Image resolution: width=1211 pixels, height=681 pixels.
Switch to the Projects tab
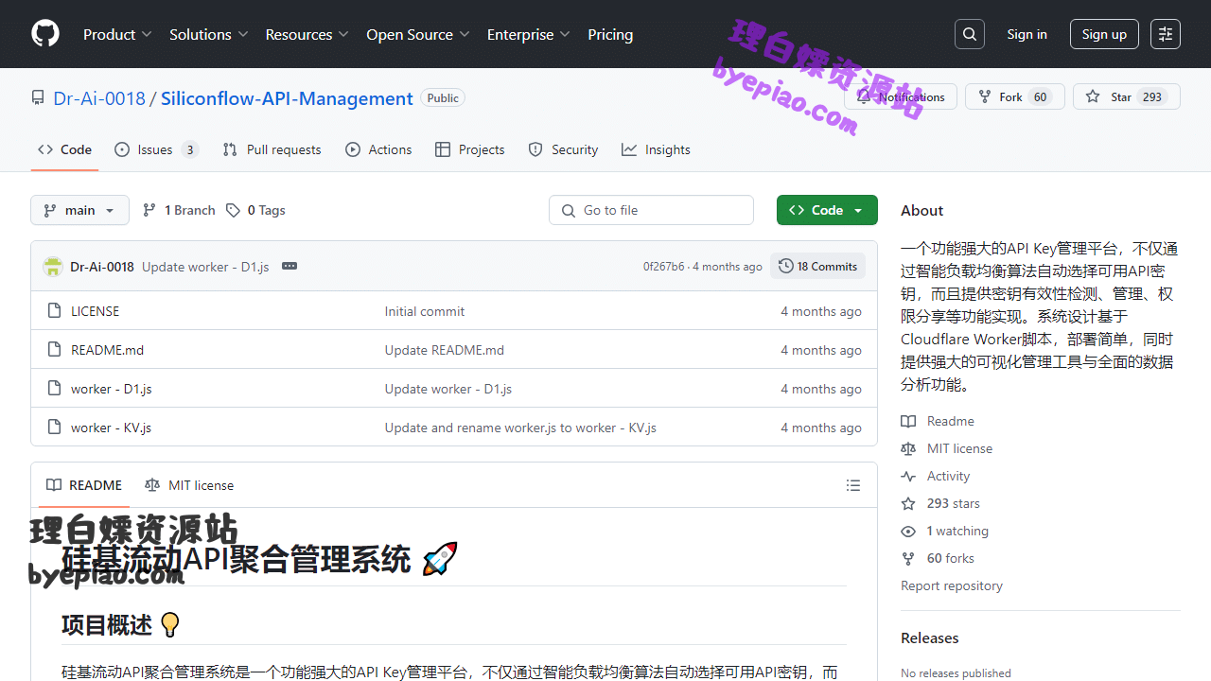click(469, 149)
